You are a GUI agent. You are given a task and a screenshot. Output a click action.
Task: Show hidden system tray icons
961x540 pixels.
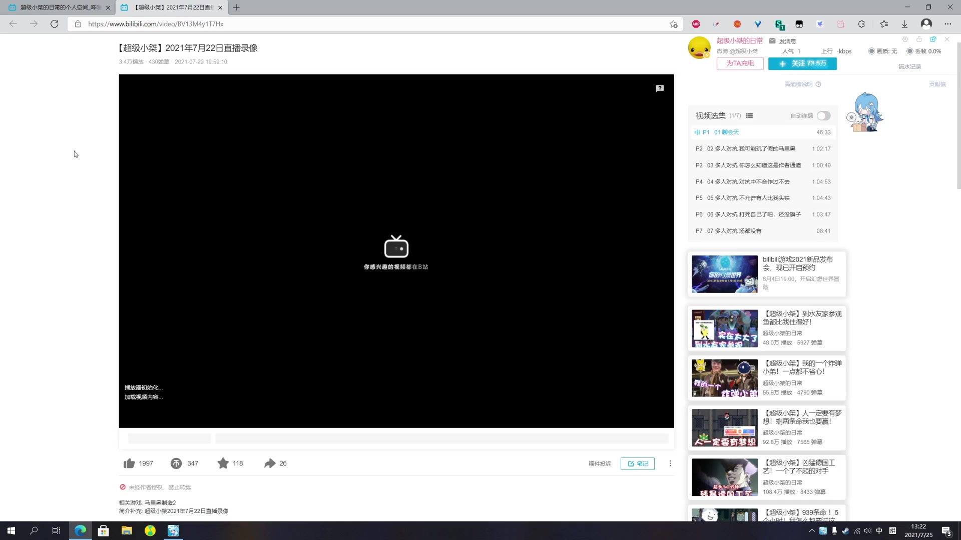tap(811, 530)
